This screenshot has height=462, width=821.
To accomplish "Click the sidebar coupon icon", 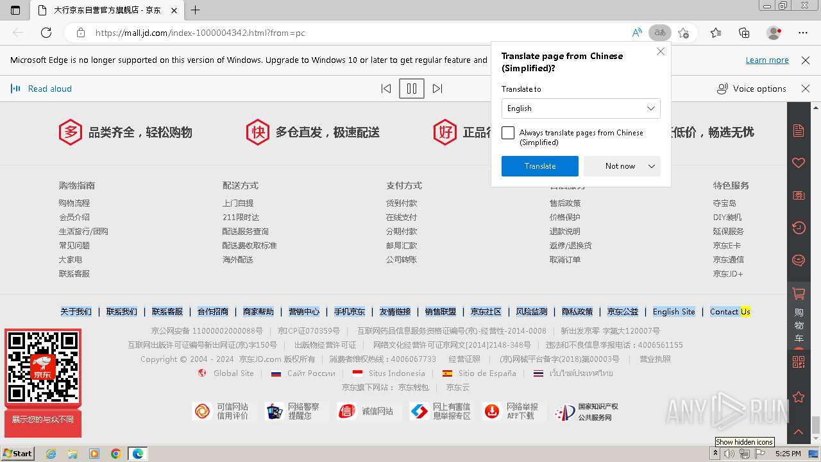I will (799, 195).
